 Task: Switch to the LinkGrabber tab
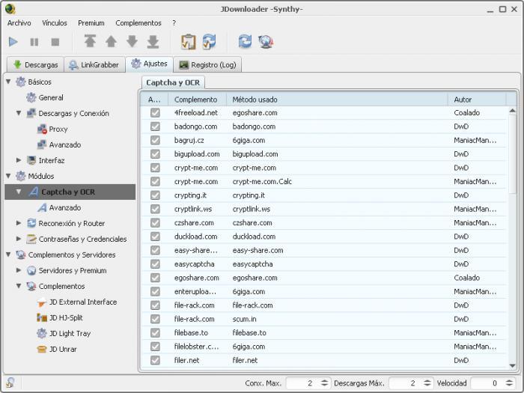coord(94,64)
